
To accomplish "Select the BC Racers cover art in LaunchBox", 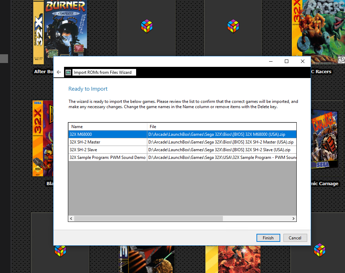I will click(x=318, y=32).
